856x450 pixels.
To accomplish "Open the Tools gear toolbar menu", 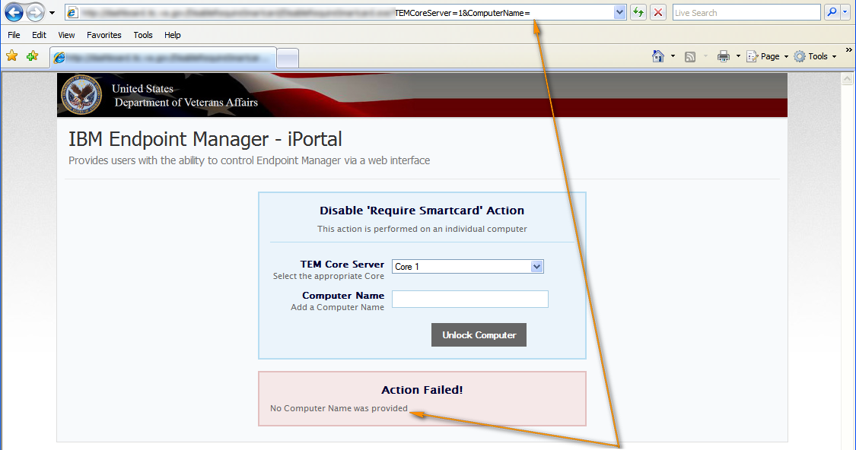I will [x=814, y=56].
